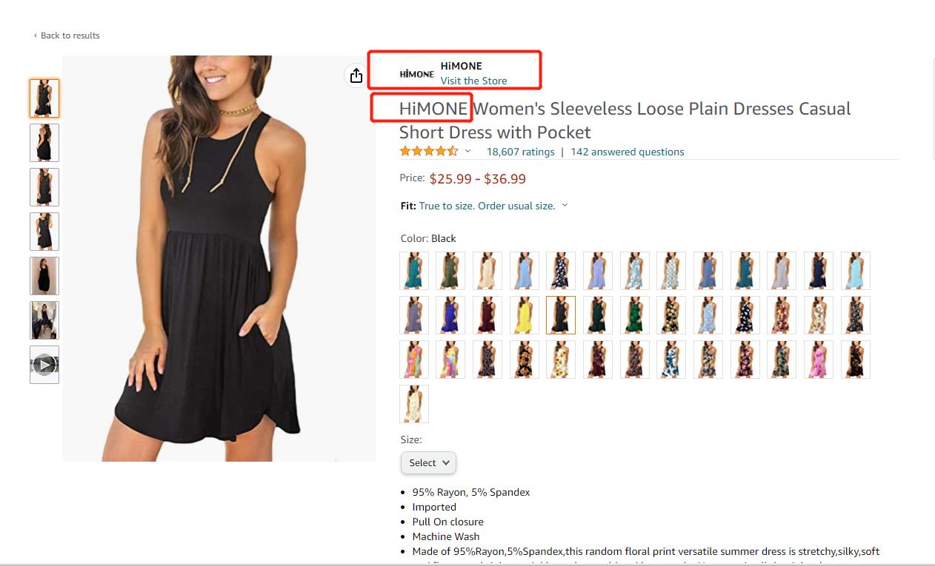Pick the beige dress swatch
935x566 pixels.
(488, 271)
